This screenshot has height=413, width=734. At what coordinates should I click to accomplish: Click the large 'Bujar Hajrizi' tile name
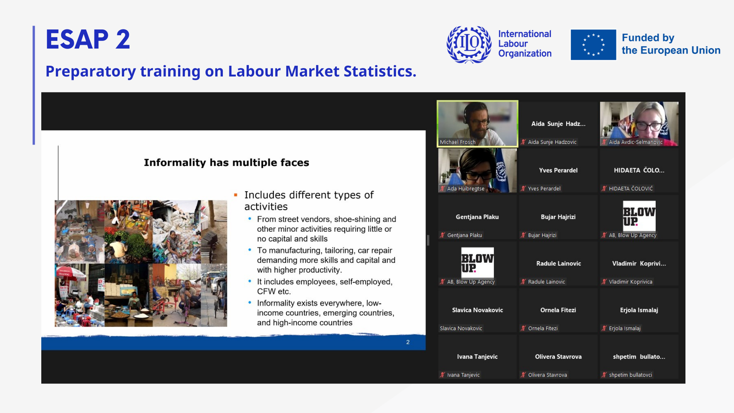click(558, 217)
